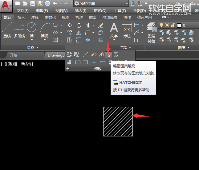Open the 开始 document tab

[14, 55]
